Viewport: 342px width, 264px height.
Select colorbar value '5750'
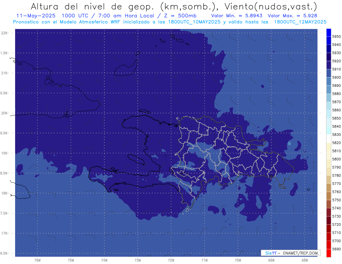(x=336, y=200)
